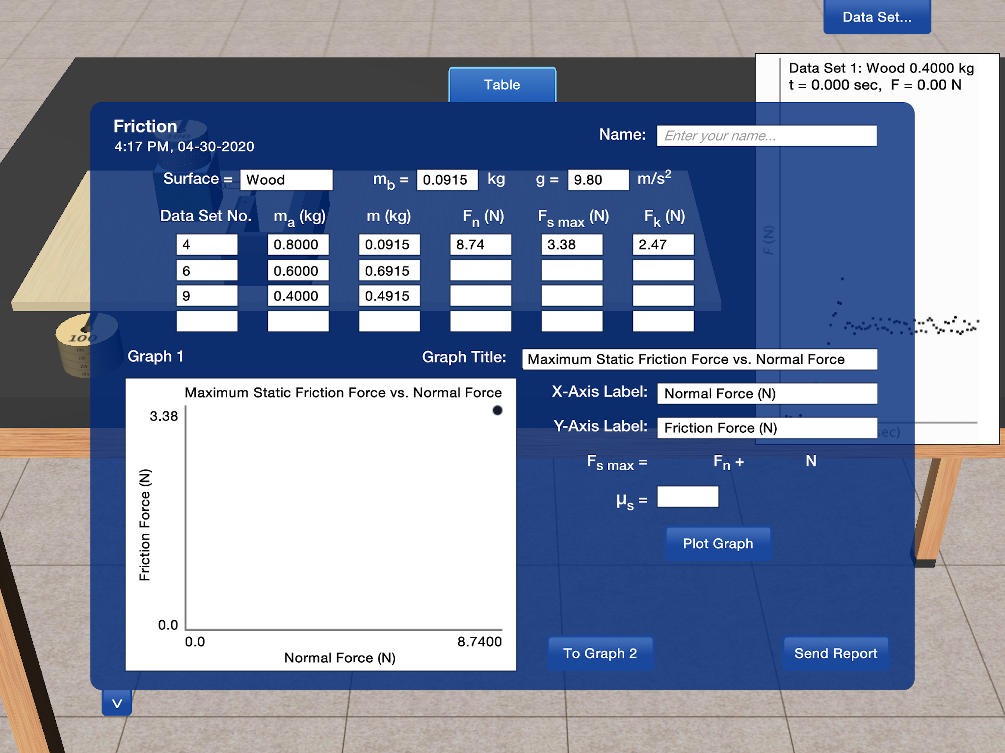Select the normal force cell 8.74

(x=481, y=245)
